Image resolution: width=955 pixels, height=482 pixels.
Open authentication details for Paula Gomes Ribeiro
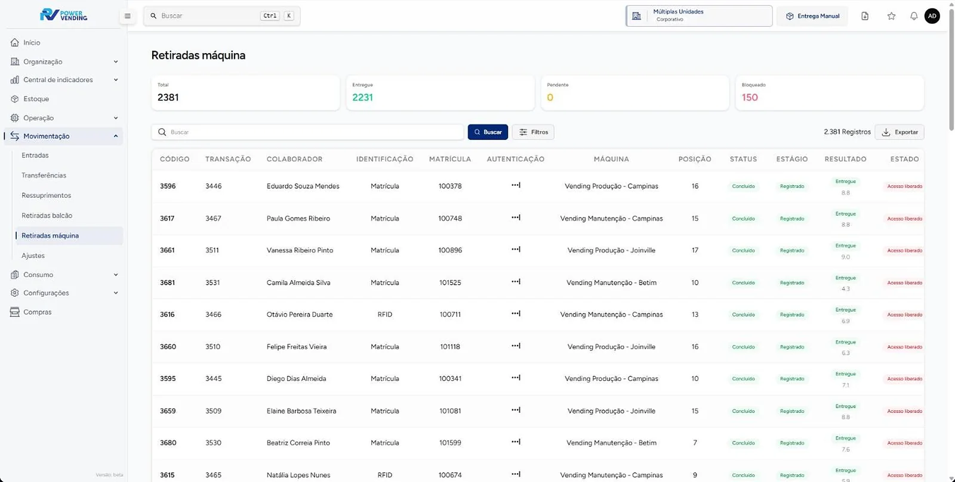tap(516, 217)
